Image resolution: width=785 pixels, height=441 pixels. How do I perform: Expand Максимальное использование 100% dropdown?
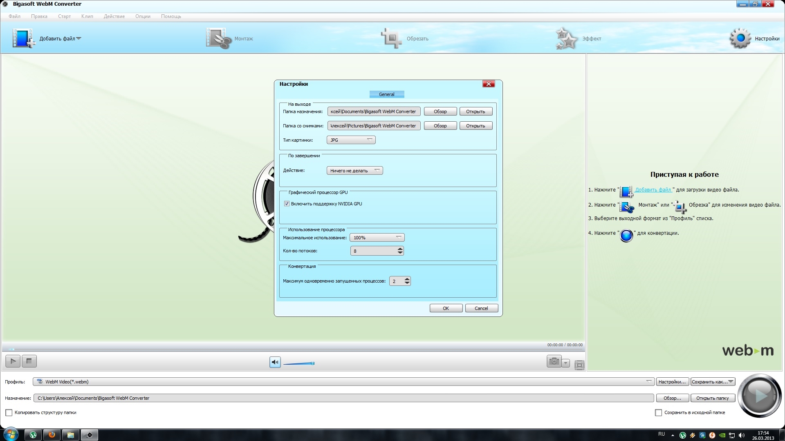coord(377,238)
